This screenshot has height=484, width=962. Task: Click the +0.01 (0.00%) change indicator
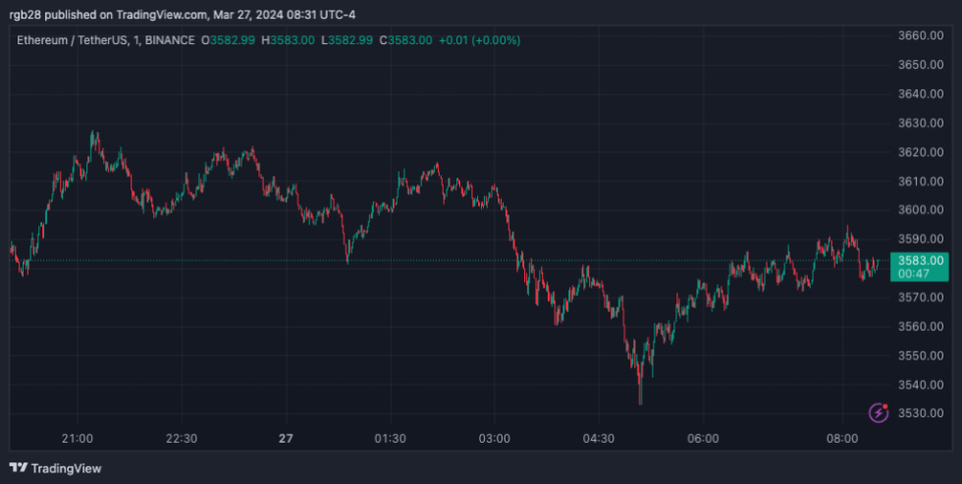point(481,40)
